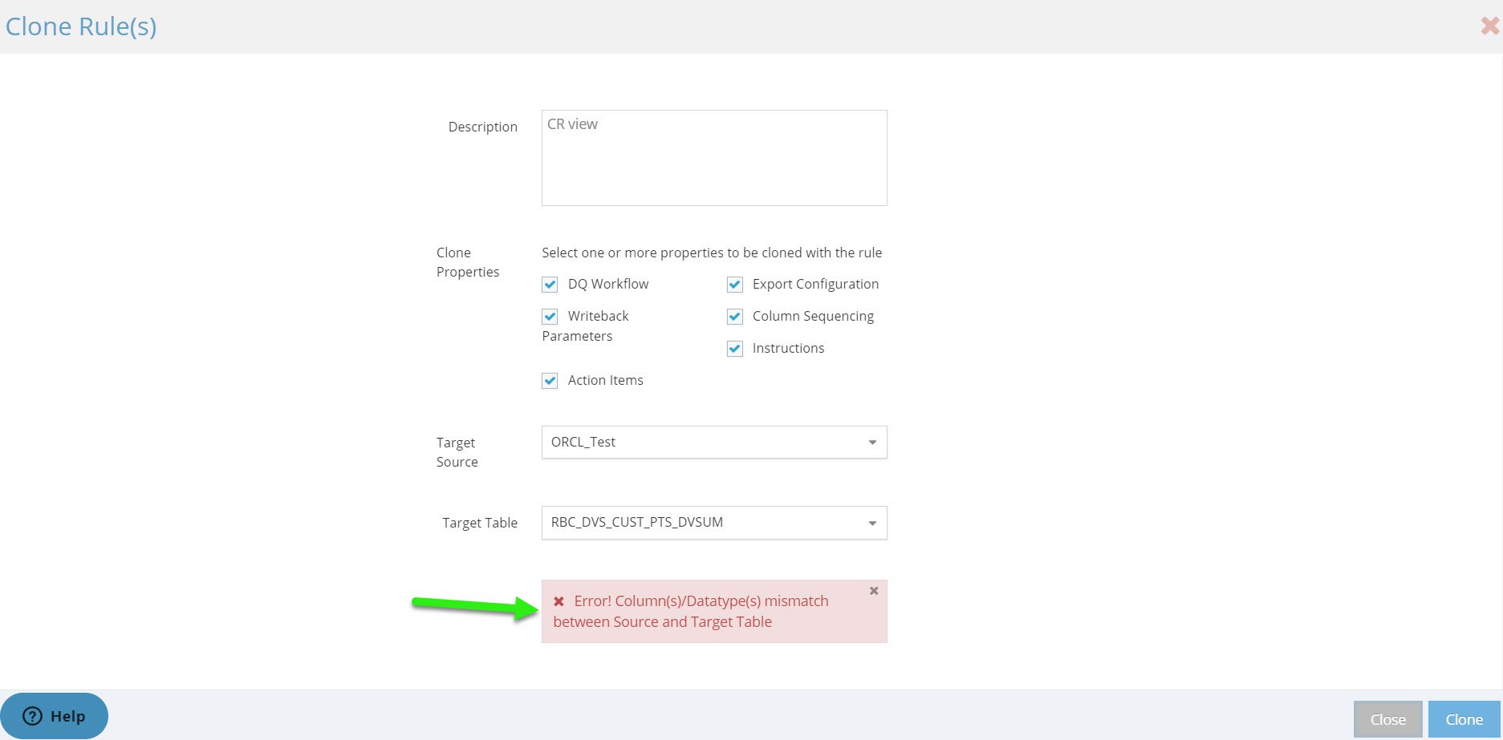Dismiss the error alert with its small x
The height and width of the screenshot is (740, 1503).
click(874, 591)
